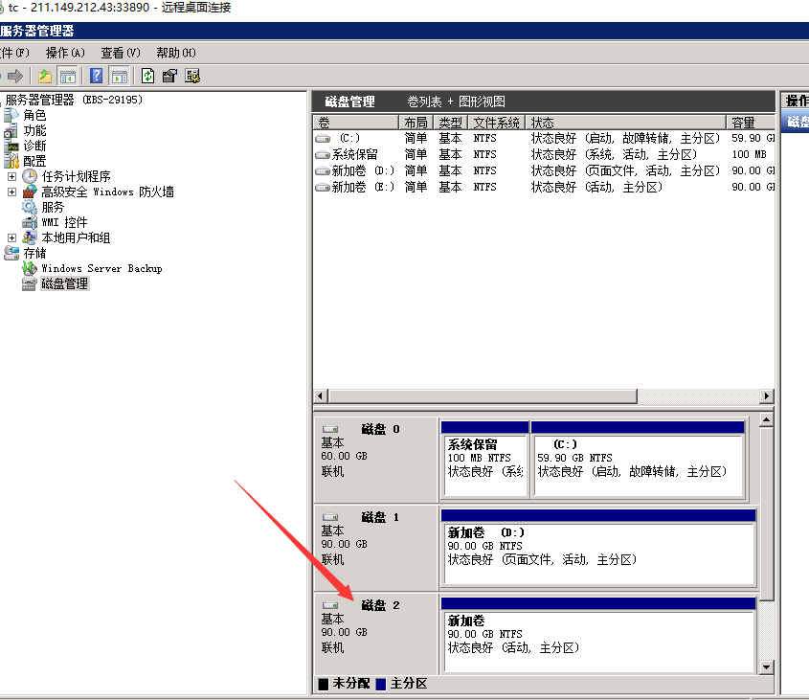The width and height of the screenshot is (809, 700).
Task: Open the 操作(A) menu
Action: pyautogui.click(x=65, y=53)
